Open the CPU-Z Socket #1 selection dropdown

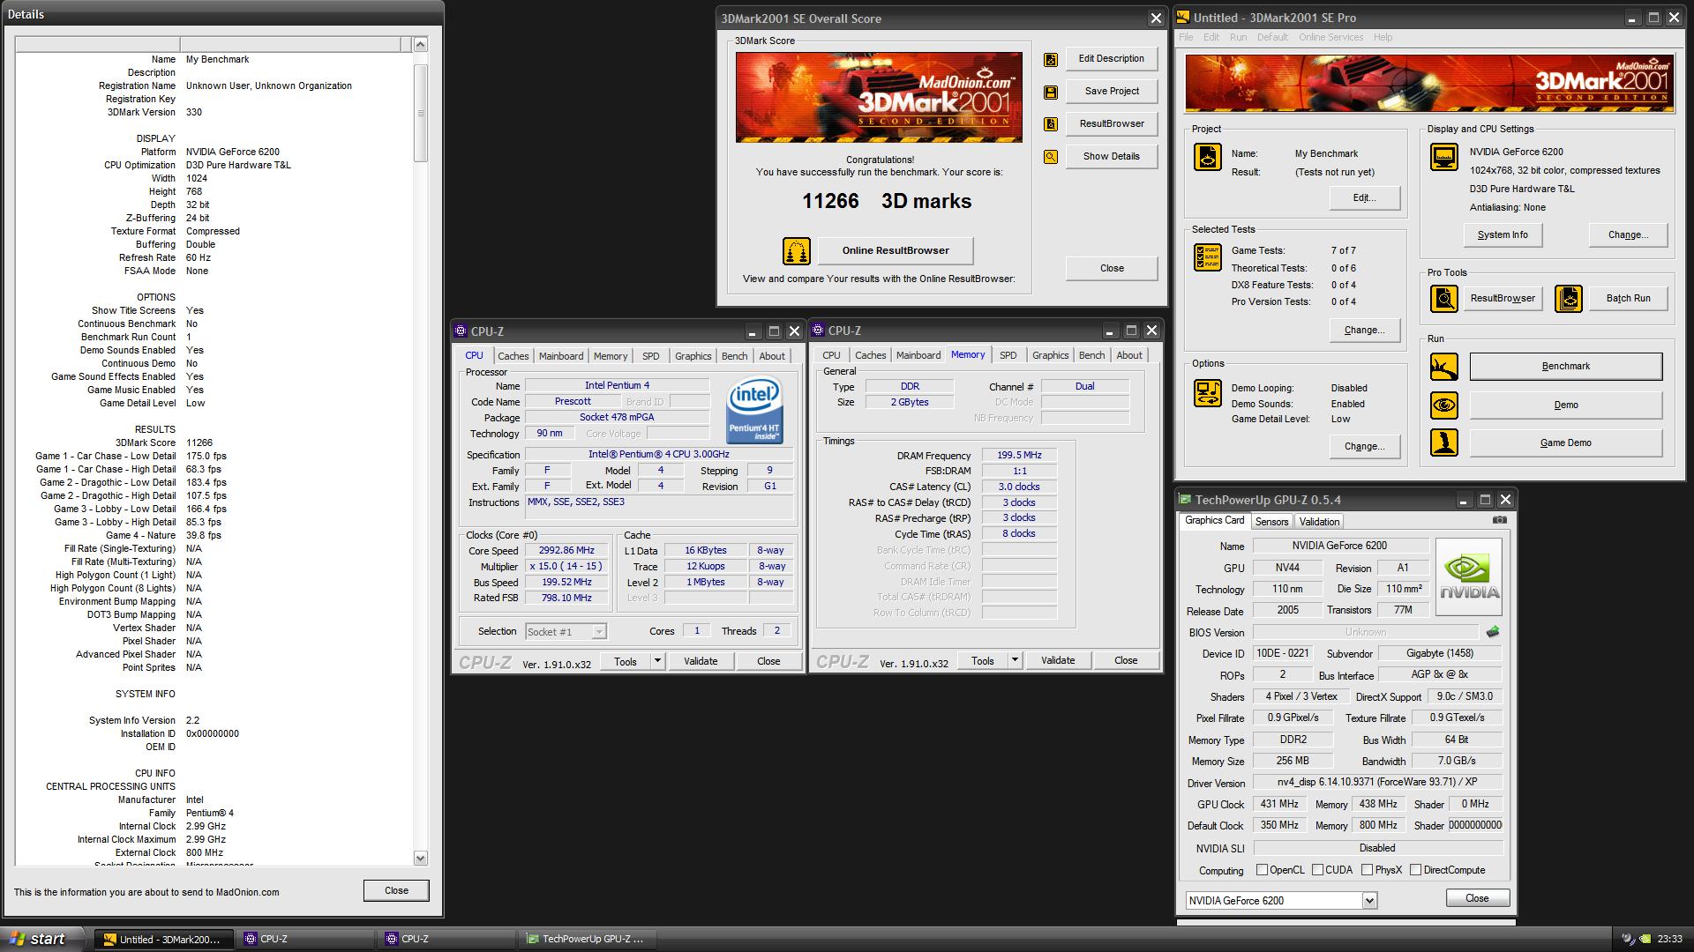click(599, 632)
